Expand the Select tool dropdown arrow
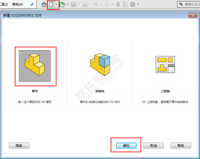 [112, 4]
